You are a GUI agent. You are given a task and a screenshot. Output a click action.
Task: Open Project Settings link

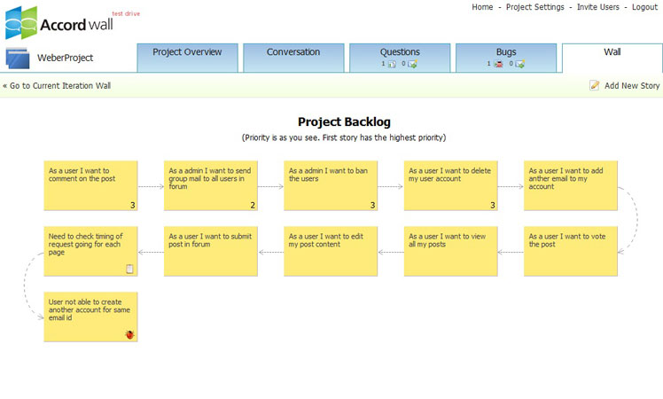click(x=534, y=7)
